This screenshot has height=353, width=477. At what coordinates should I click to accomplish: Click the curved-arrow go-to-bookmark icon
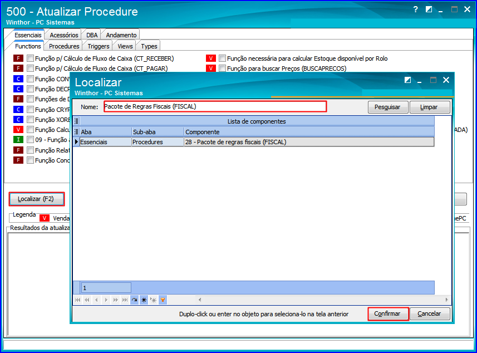click(x=134, y=300)
